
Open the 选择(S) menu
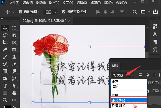[x=81, y=3]
